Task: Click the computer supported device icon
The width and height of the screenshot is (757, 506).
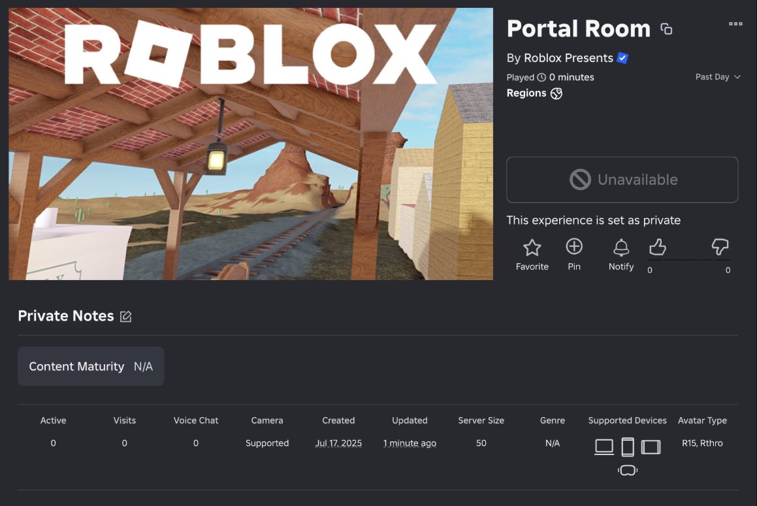Action: coord(604,447)
